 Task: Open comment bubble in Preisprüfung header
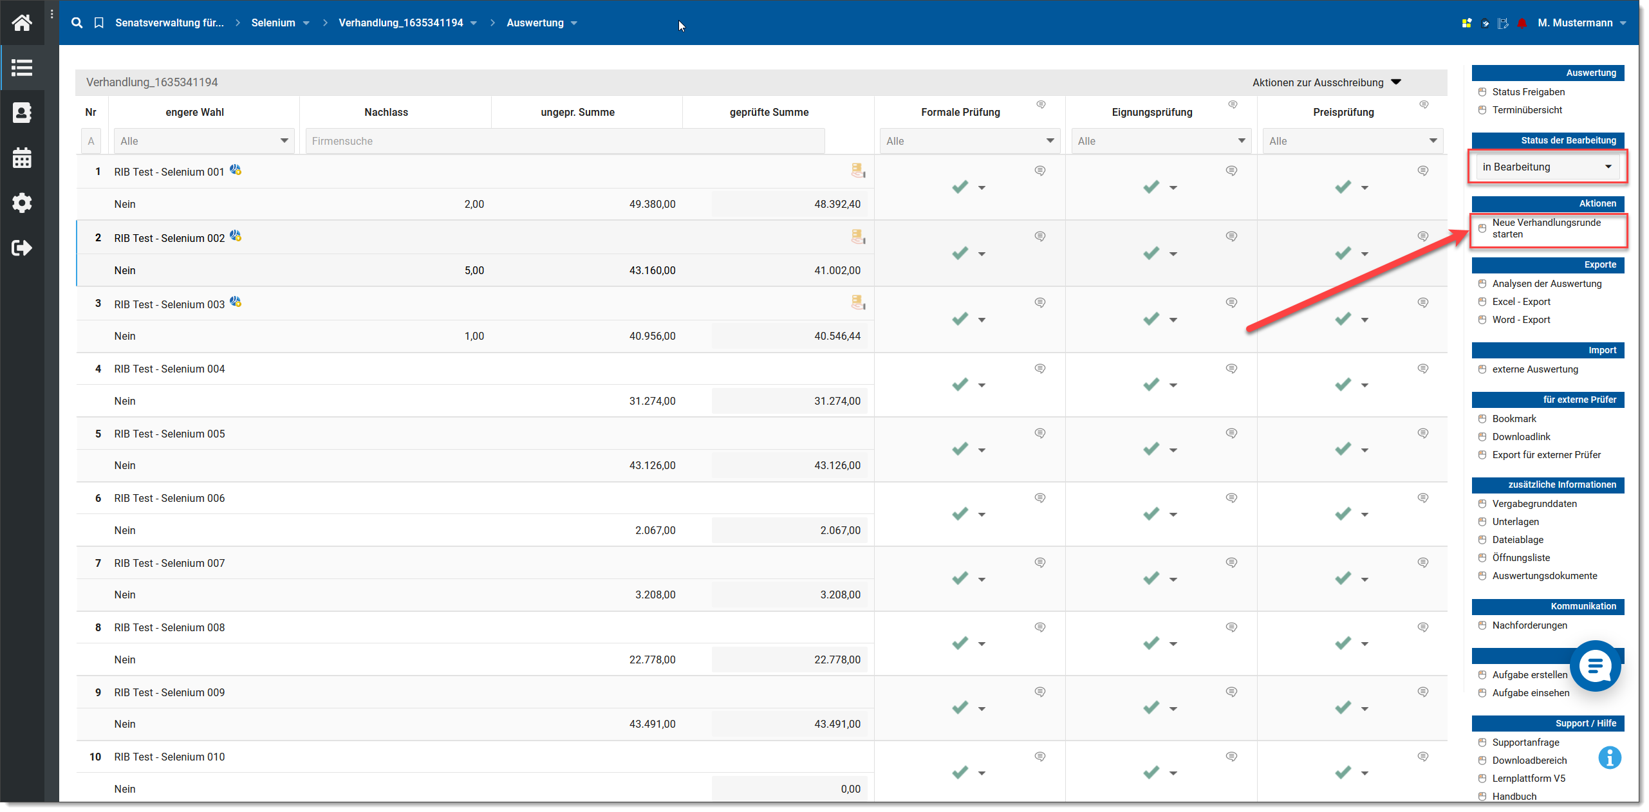coord(1424,104)
